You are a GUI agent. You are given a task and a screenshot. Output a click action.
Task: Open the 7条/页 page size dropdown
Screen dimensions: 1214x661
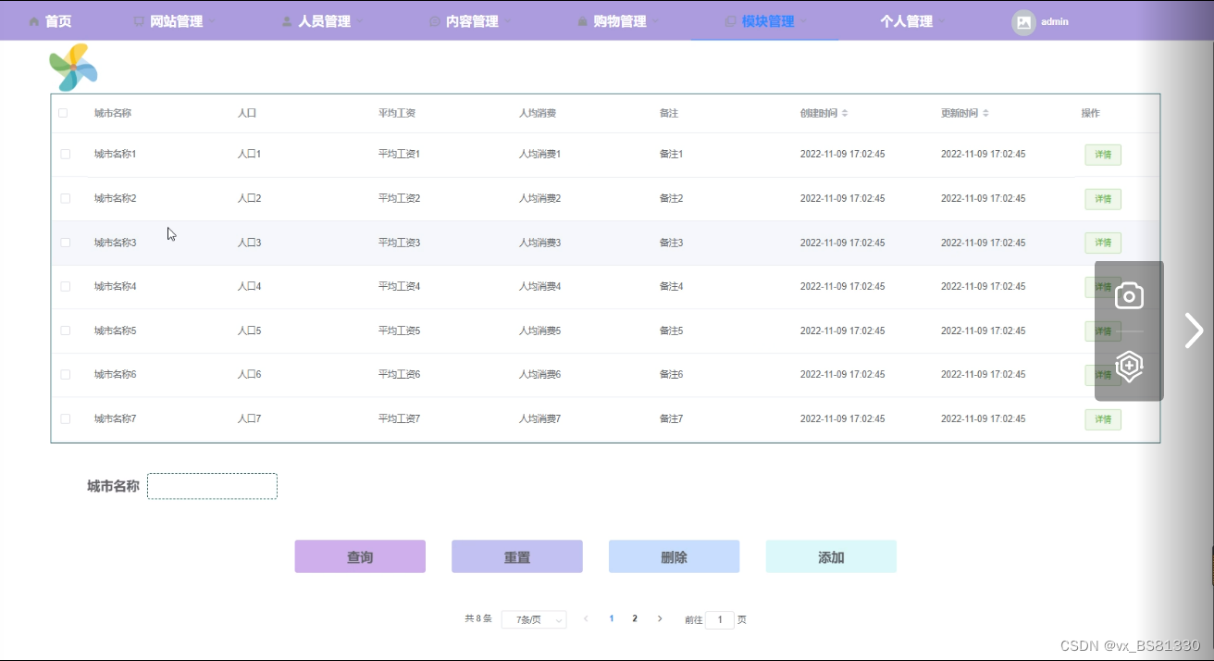(x=534, y=619)
